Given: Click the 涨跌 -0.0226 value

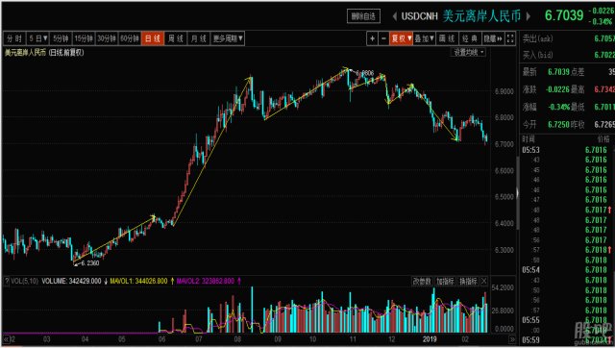Looking at the screenshot, I should click(x=557, y=89).
